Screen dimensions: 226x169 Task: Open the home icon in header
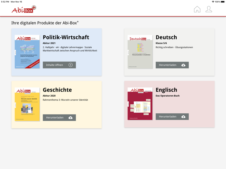(x=197, y=9)
